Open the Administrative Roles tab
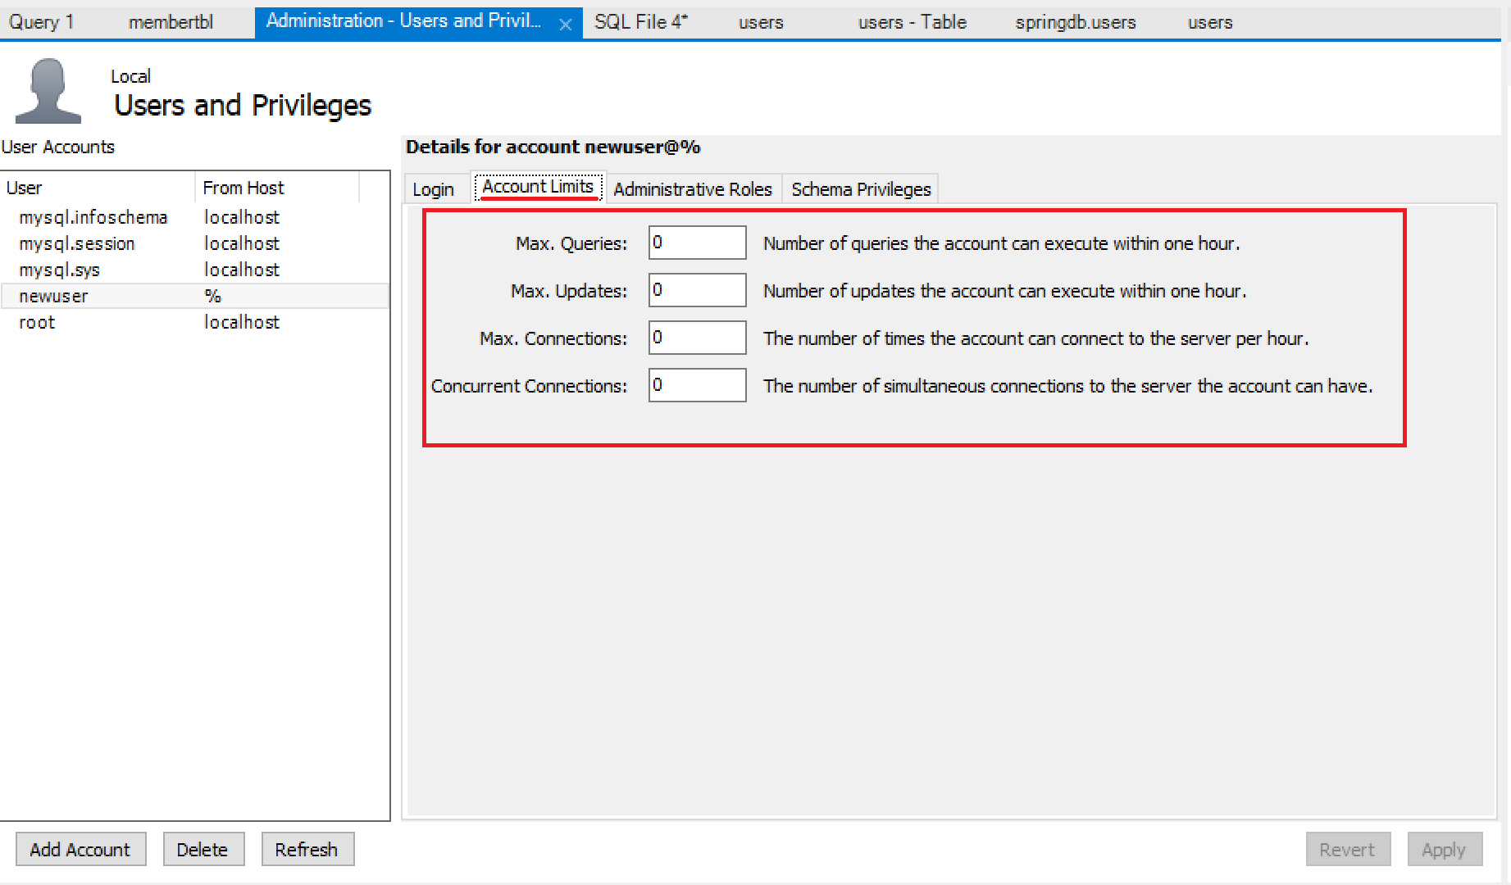The width and height of the screenshot is (1511, 885). click(693, 189)
